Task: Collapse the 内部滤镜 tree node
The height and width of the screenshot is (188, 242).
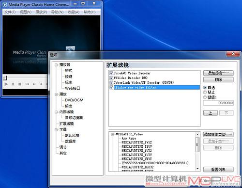Action: pos(56,112)
